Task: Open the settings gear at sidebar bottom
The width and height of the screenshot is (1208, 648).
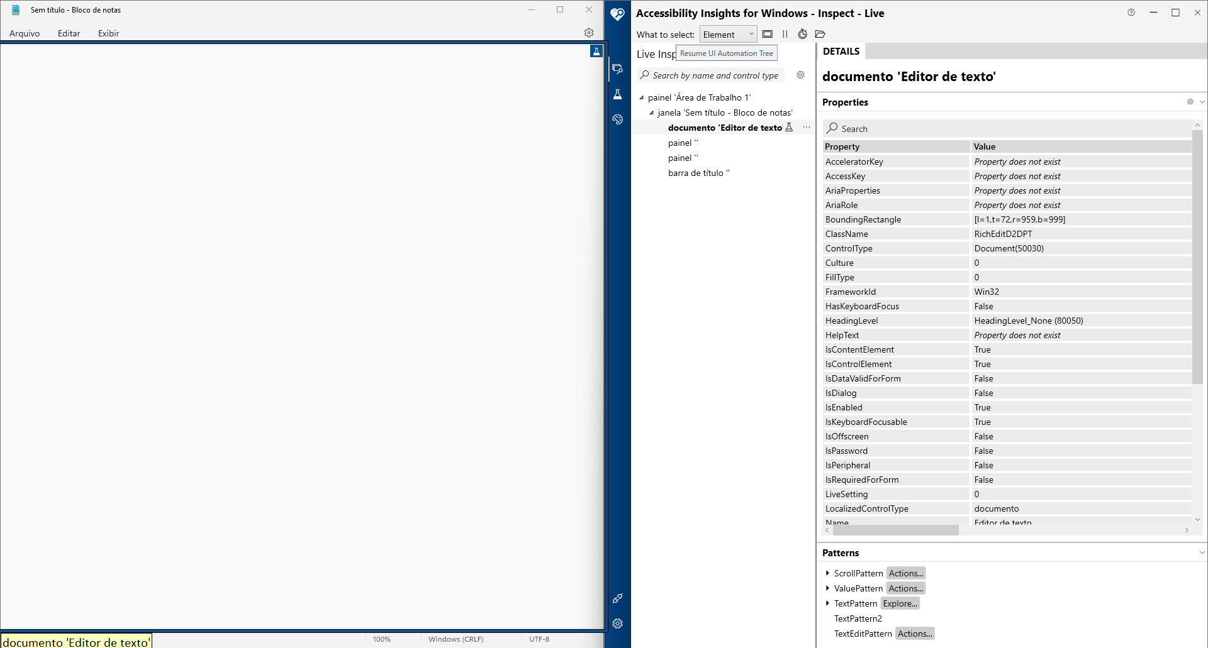Action: tap(617, 623)
